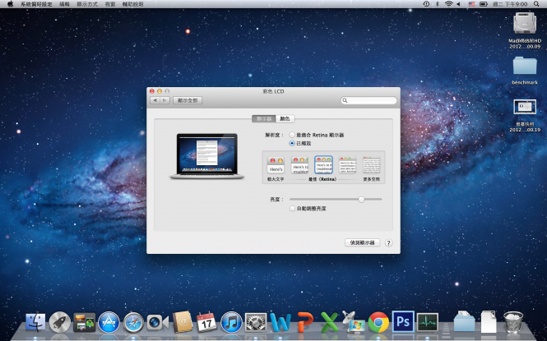The image size is (547, 341).
Task: Open the 輔助說明 menu
Action: tap(133, 4)
